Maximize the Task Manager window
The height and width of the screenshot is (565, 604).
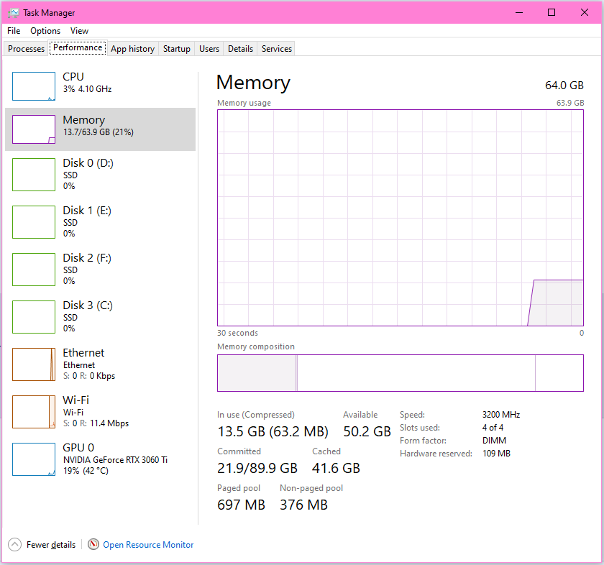point(552,13)
